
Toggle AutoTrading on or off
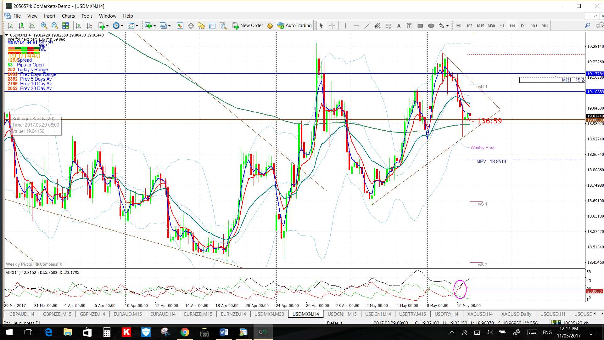[x=294, y=26]
